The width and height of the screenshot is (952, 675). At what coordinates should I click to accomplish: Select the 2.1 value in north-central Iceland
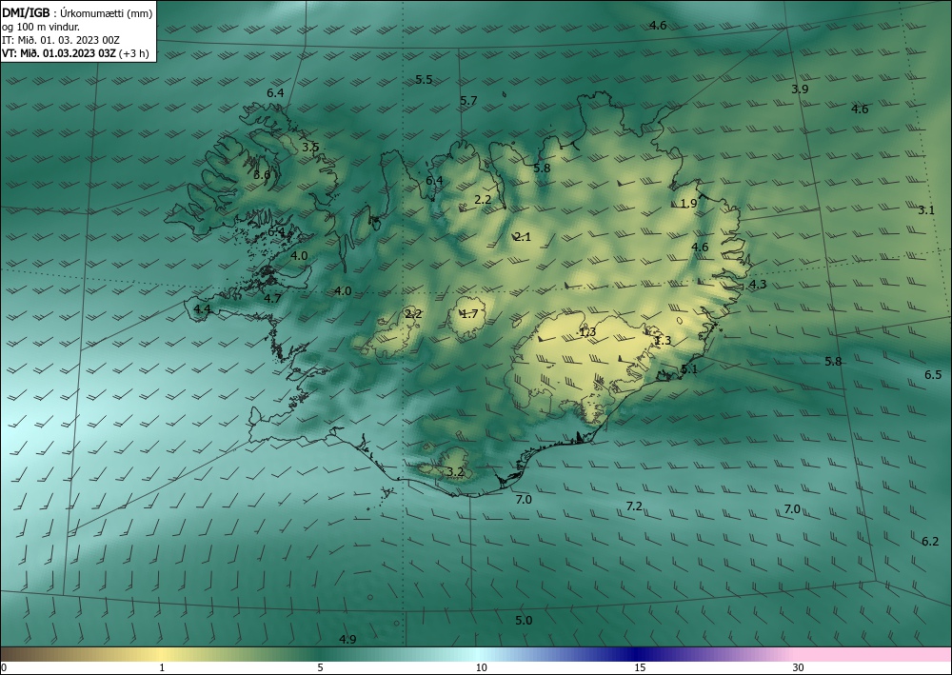click(x=522, y=237)
